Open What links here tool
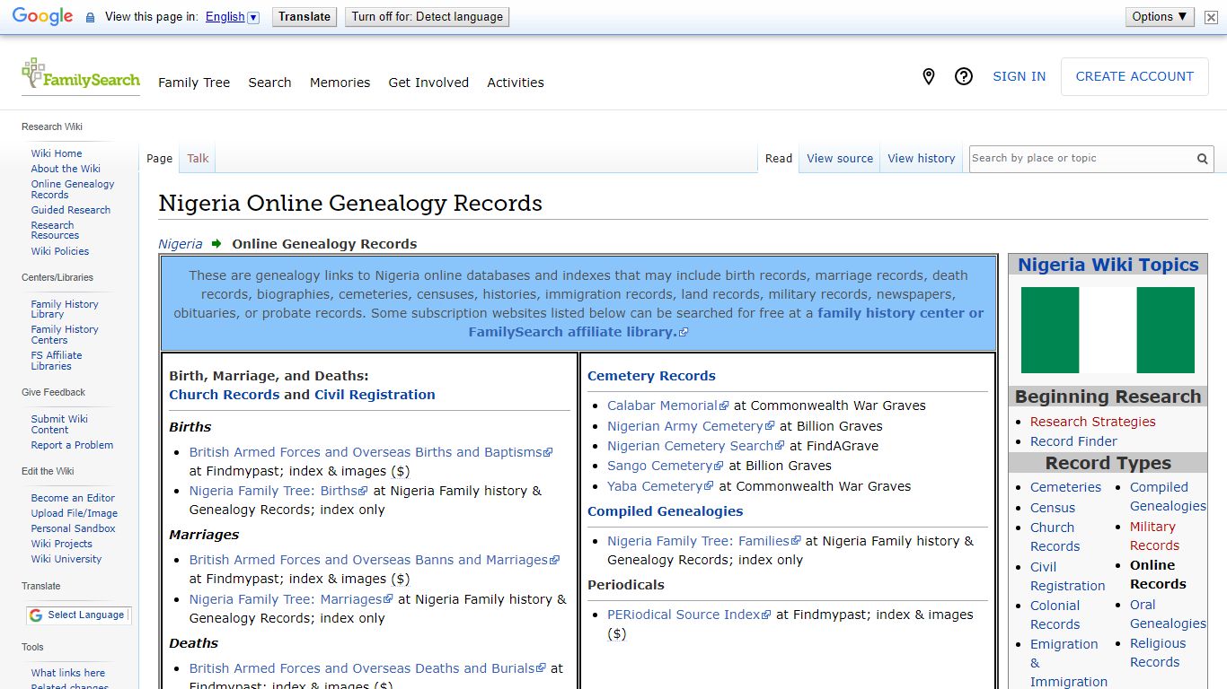The image size is (1227, 689). click(x=68, y=673)
